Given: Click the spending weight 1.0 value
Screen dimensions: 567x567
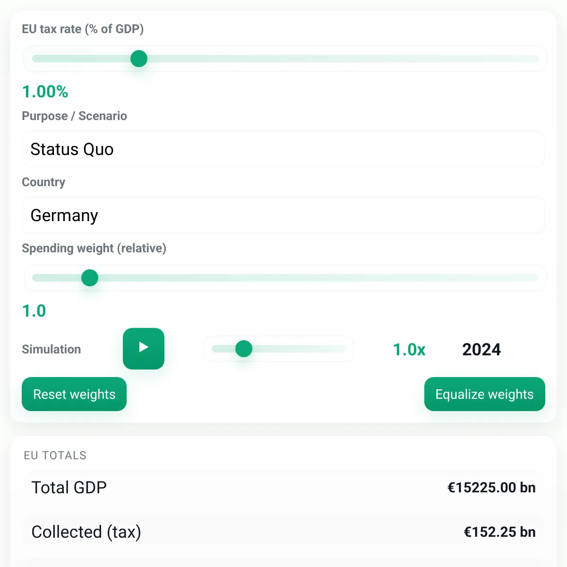Looking at the screenshot, I should 34,311.
